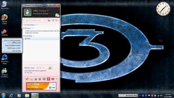
Task: Click Windows Live Messenger taskbar button
Action: click(35, 96)
